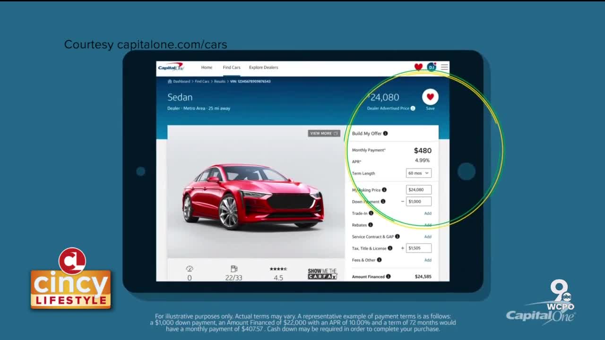Open the saved cars heart icon in the navbar
The height and width of the screenshot is (340, 605).
pyautogui.click(x=418, y=67)
